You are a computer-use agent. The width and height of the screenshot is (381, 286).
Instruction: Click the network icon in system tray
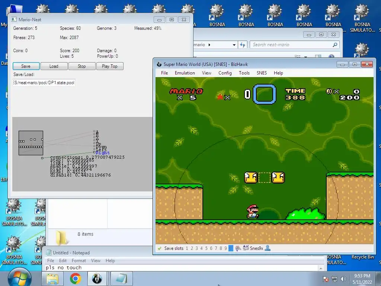[x=334, y=279]
